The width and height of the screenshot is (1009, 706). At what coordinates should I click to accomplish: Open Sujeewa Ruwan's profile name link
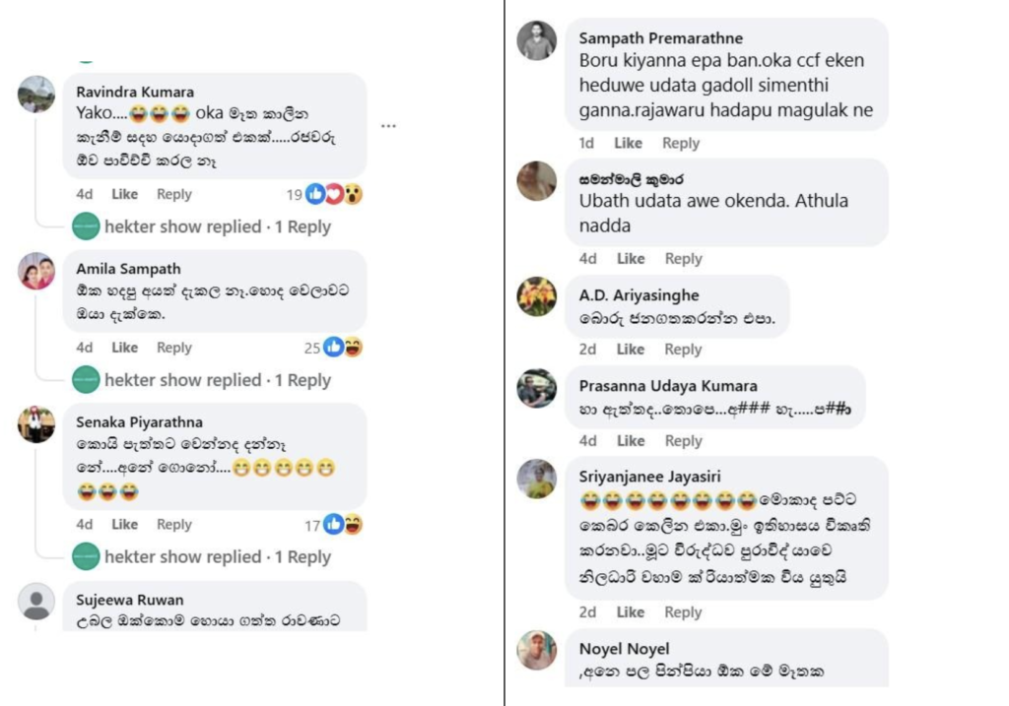130,600
